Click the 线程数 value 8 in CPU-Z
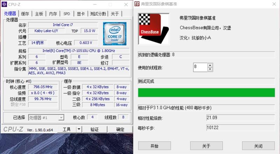This screenshot has height=154, width=280. click(x=123, y=117)
